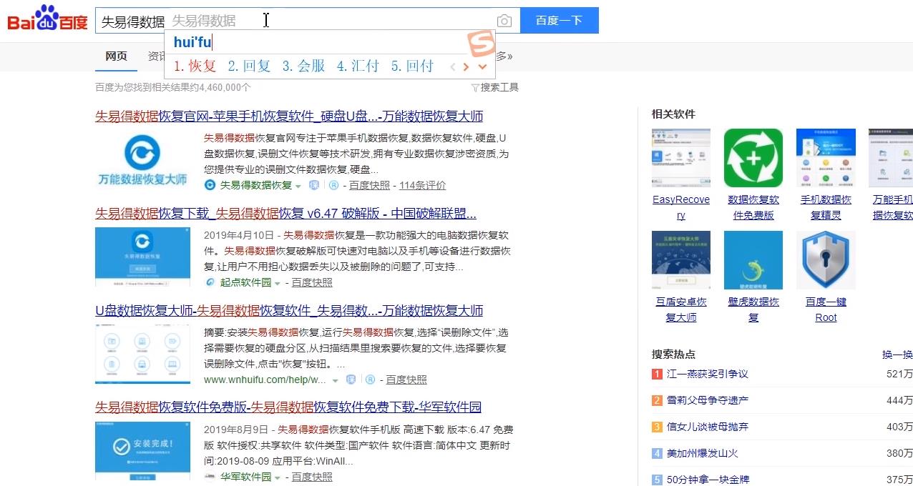Viewport: 913px width, 486px height.
Task: Choose IME candidate 2 回复
Action: pos(249,66)
